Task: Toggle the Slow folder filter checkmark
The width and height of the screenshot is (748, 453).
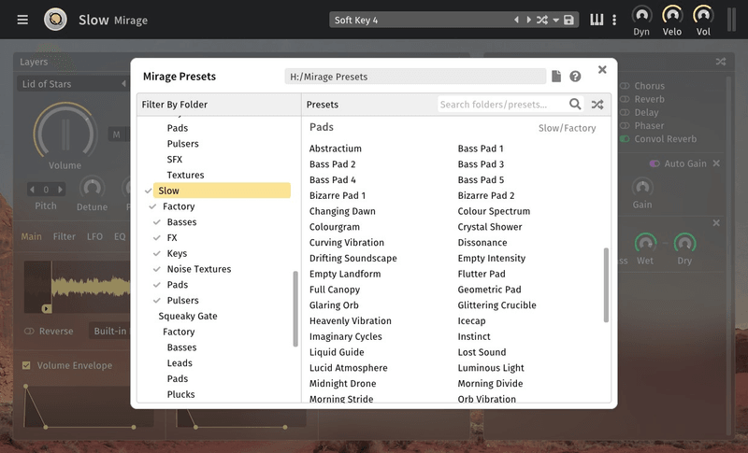Action: pos(149,191)
